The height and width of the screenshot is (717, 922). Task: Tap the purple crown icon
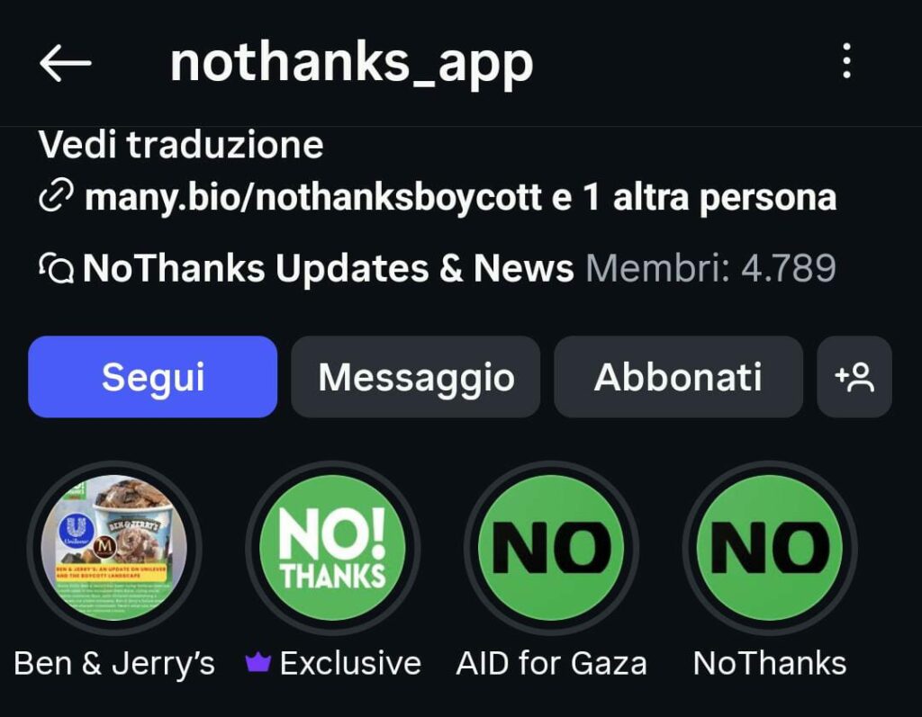pos(258,663)
